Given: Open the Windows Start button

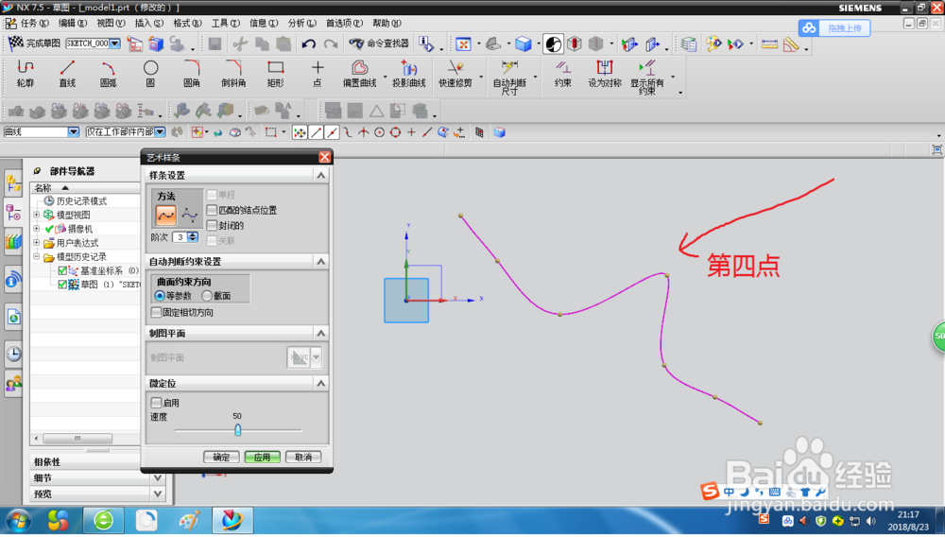Looking at the screenshot, I should point(17,521).
